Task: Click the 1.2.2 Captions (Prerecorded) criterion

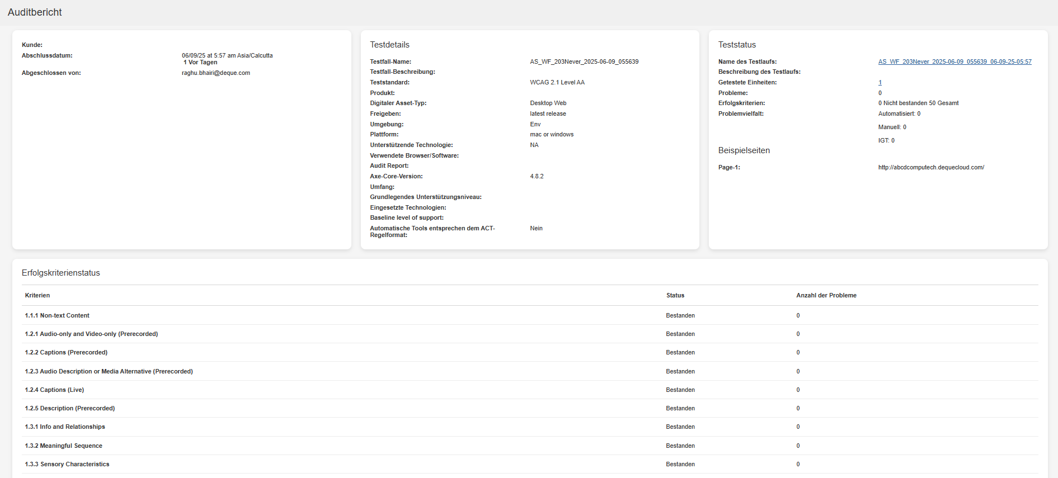Action: coord(66,353)
